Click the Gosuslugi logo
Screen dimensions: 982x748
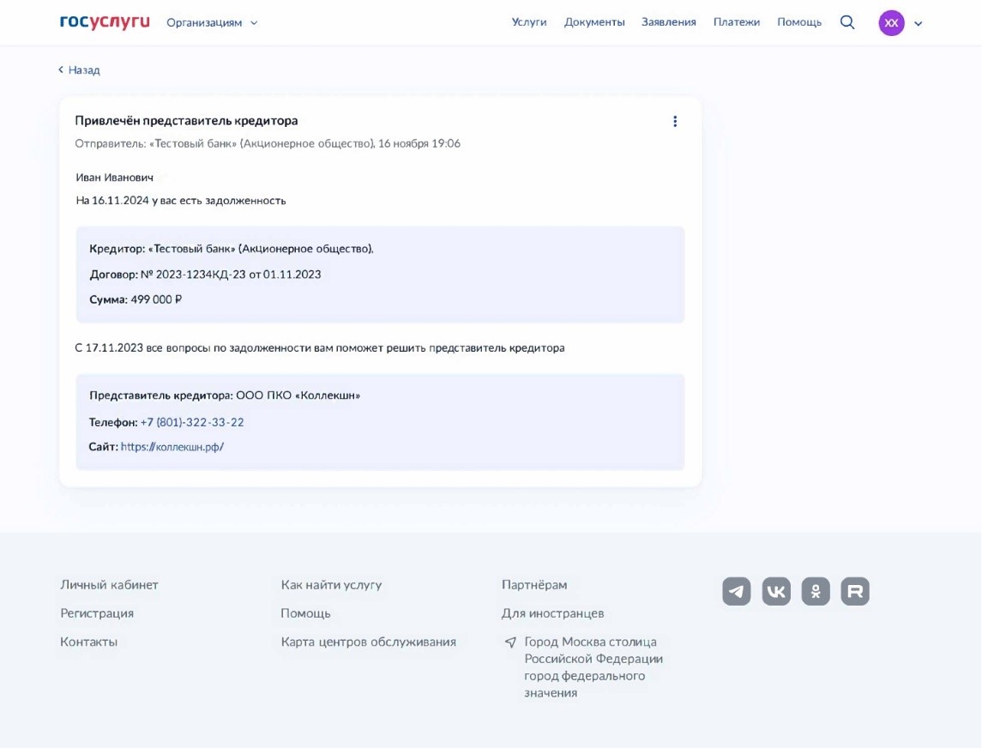pyautogui.click(x=105, y=22)
